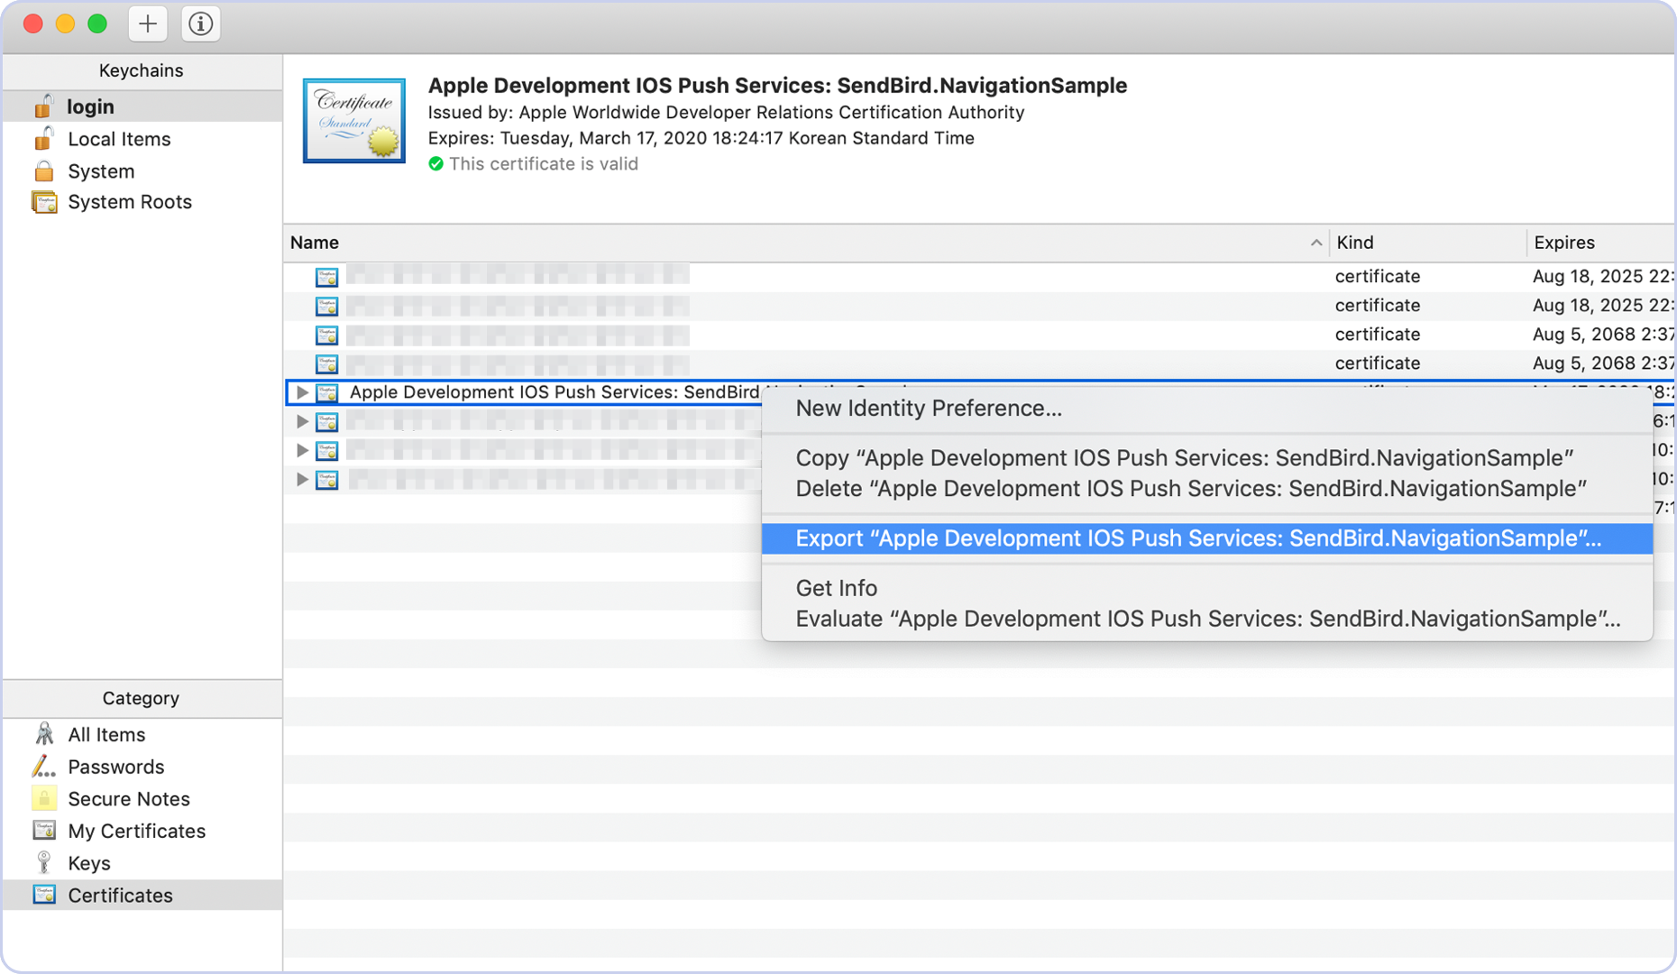Select the Local Items keychain
Viewport: 1677px width, 974px height.
click(x=118, y=139)
